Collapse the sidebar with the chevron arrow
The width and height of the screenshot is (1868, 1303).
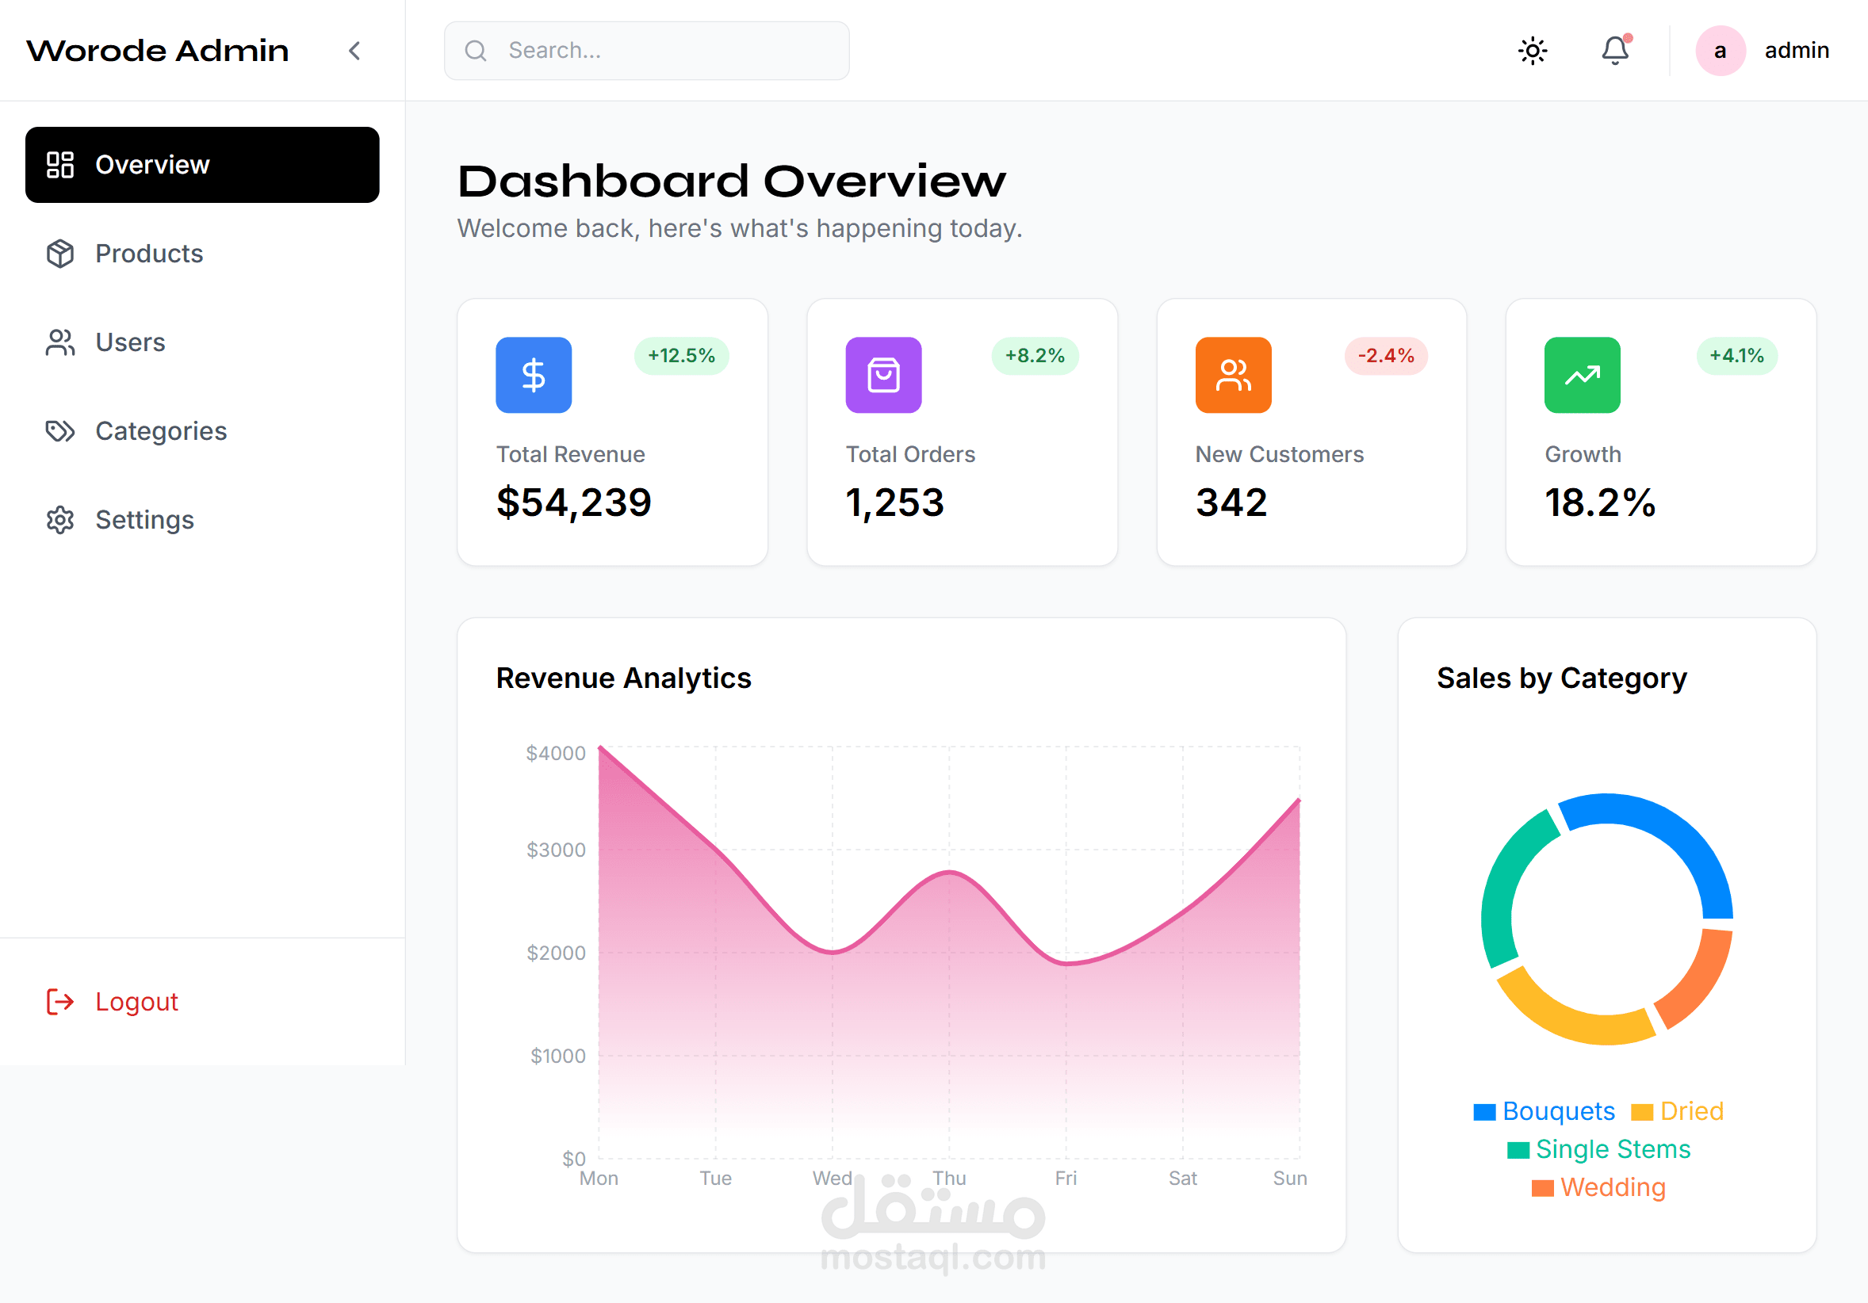click(354, 52)
